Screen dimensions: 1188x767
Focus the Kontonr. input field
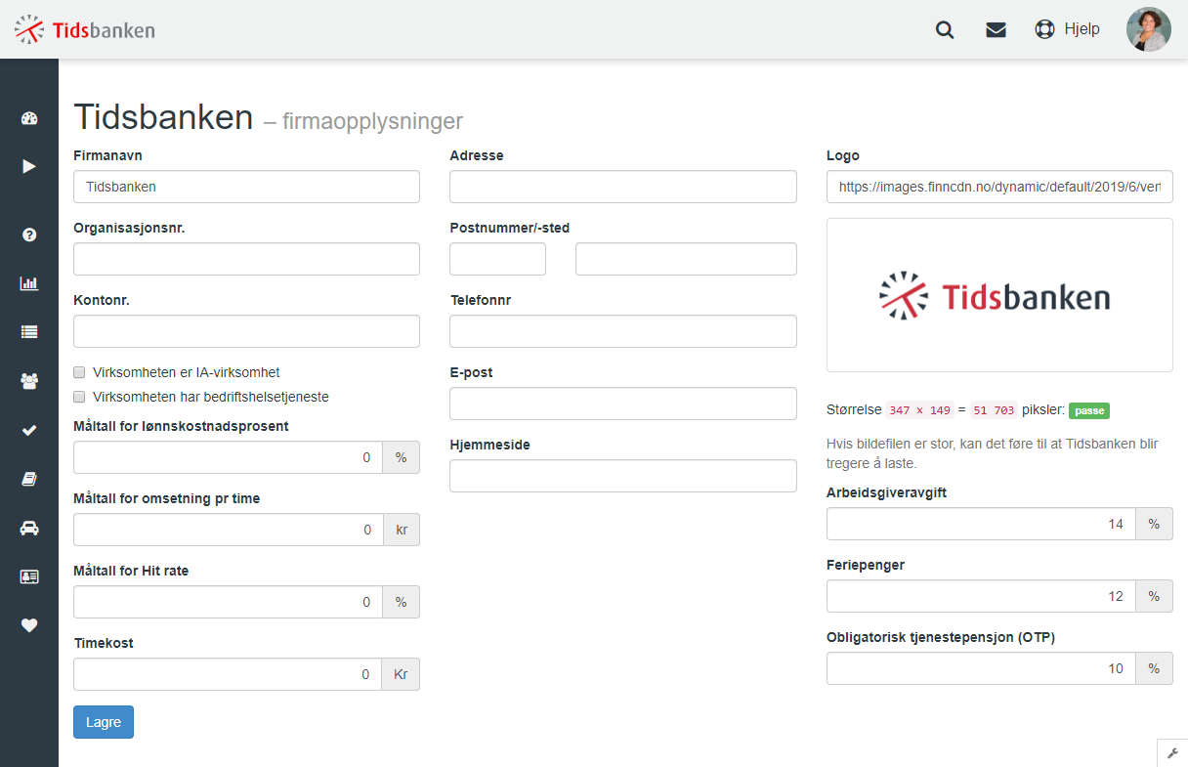(x=246, y=331)
